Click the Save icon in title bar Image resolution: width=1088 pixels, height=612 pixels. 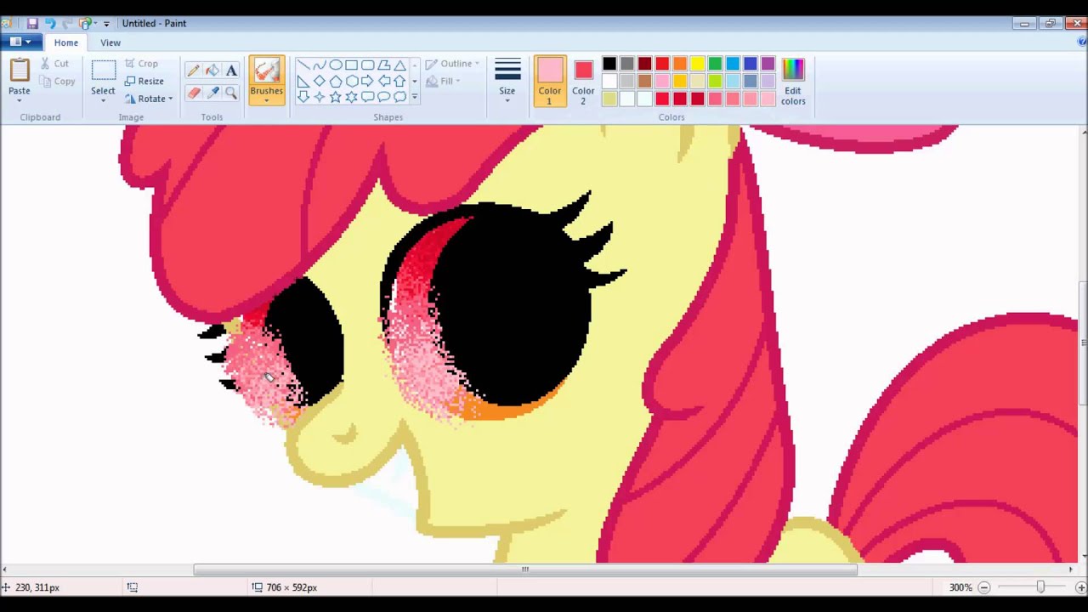coord(32,23)
